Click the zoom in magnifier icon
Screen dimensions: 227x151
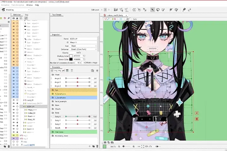[133, 146]
